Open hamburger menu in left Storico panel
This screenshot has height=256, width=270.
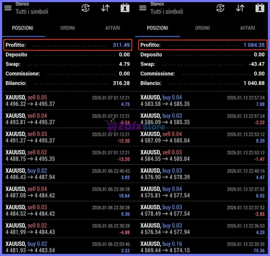pos(8,8)
